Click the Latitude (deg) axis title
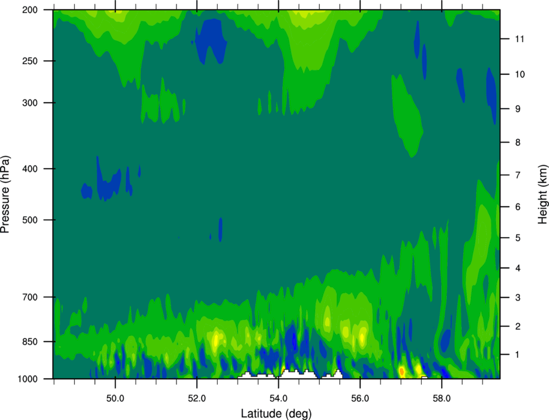The image size is (549, 420). (x=276, y=414)
